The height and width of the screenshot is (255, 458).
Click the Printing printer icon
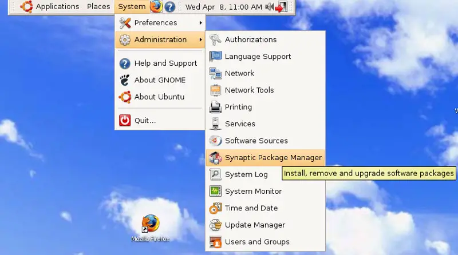pyautogui.click(x=216, y=107)
